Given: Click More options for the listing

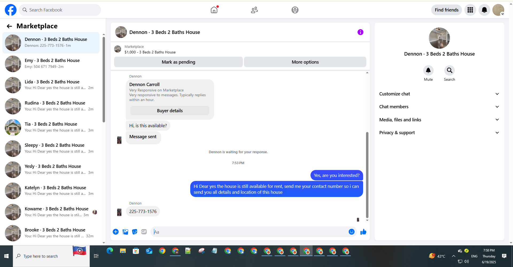Looking at the screenshot, I should [x=305, y=62].
